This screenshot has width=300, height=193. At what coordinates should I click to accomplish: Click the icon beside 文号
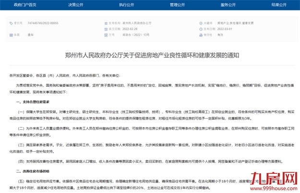[x=106, y=35]
